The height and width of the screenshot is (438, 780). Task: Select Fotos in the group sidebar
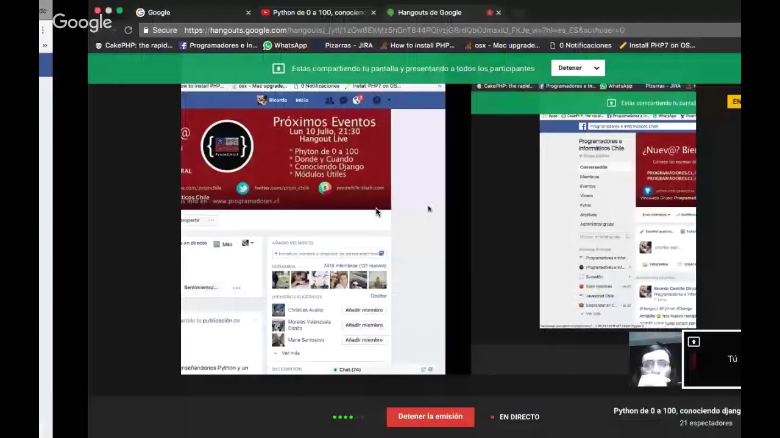tap(585, 206)
